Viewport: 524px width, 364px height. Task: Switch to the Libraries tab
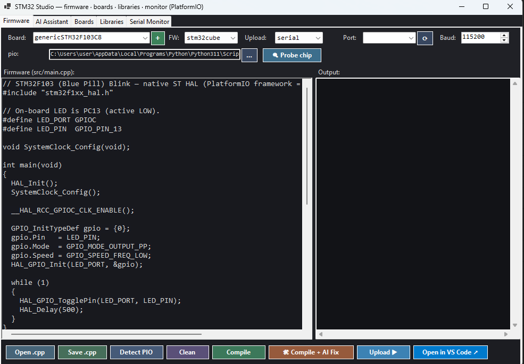[112, 22]
